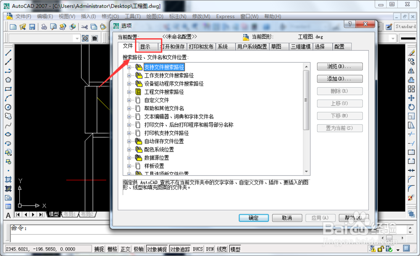Switch to the 打开和保存 tab

pyautogui.click(x=173, y=47)
